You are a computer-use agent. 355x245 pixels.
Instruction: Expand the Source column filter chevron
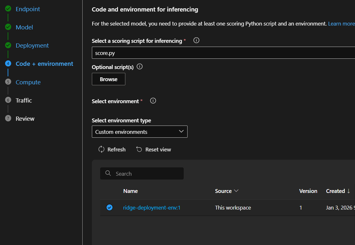[236, 191]
